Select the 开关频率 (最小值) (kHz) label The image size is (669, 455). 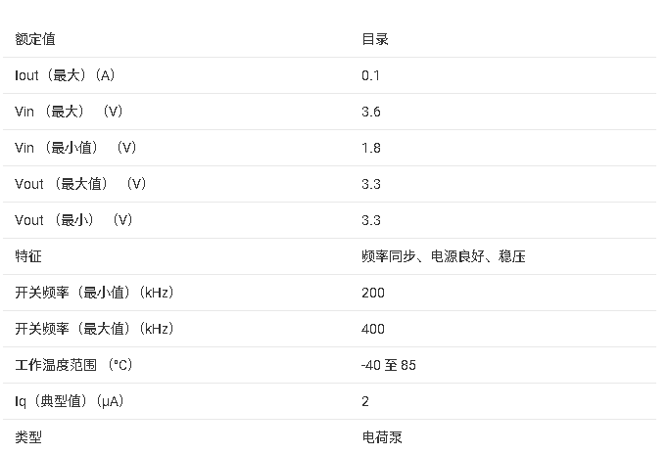pos(94,293)
